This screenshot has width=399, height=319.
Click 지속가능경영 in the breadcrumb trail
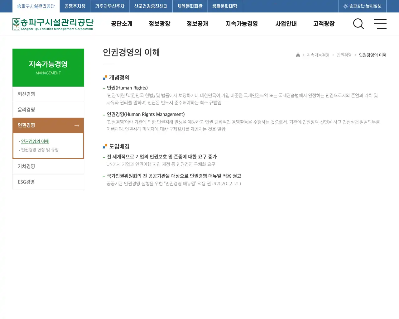pos(318,55)
